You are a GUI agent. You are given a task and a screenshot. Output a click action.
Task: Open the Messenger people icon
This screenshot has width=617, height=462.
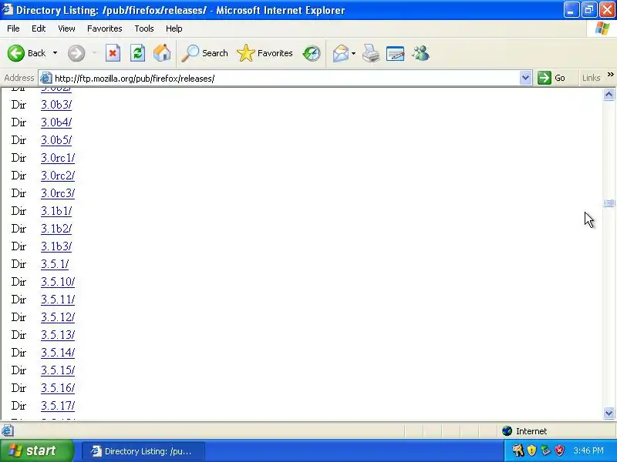click(x=420, y=53)
